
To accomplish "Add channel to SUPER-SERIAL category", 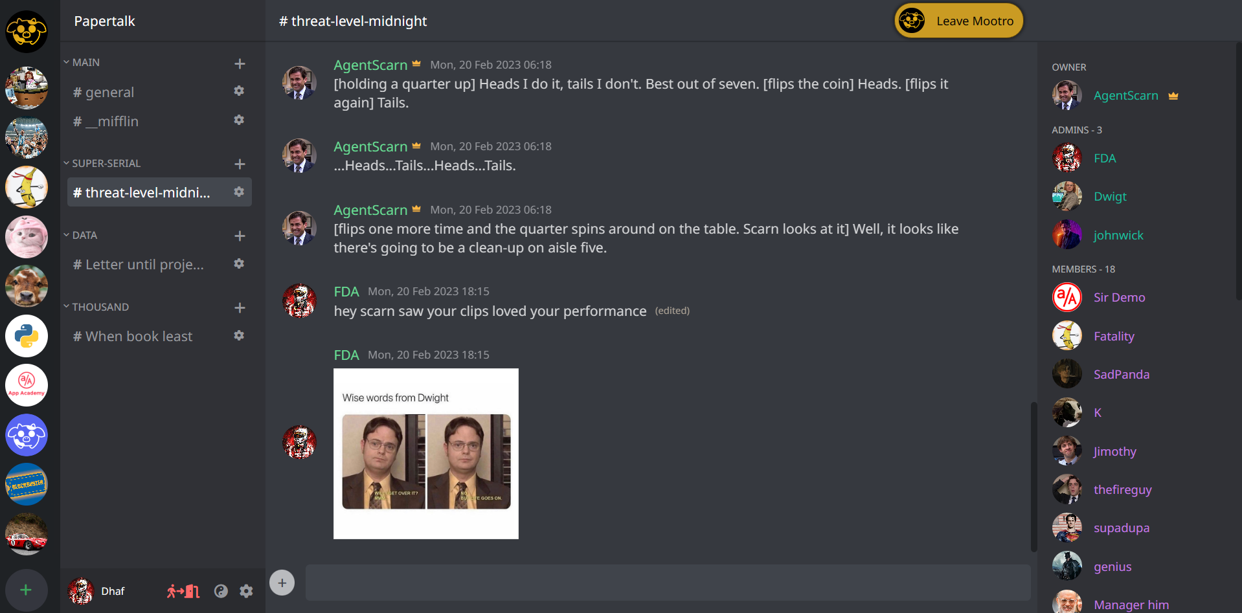I will click(x=240, y=164).
